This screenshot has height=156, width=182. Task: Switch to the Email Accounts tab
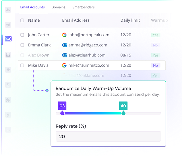(32, 7)
